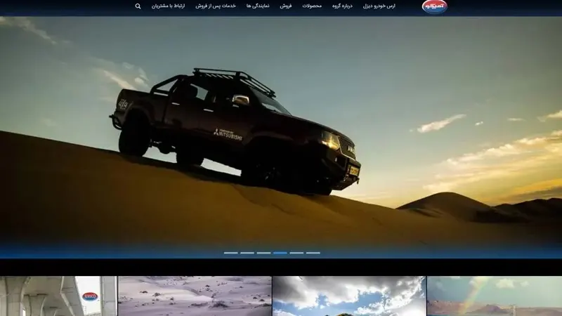Jump to the second slider indicator
The height and width of the screenshot is (316, 562).
[247, 253]
